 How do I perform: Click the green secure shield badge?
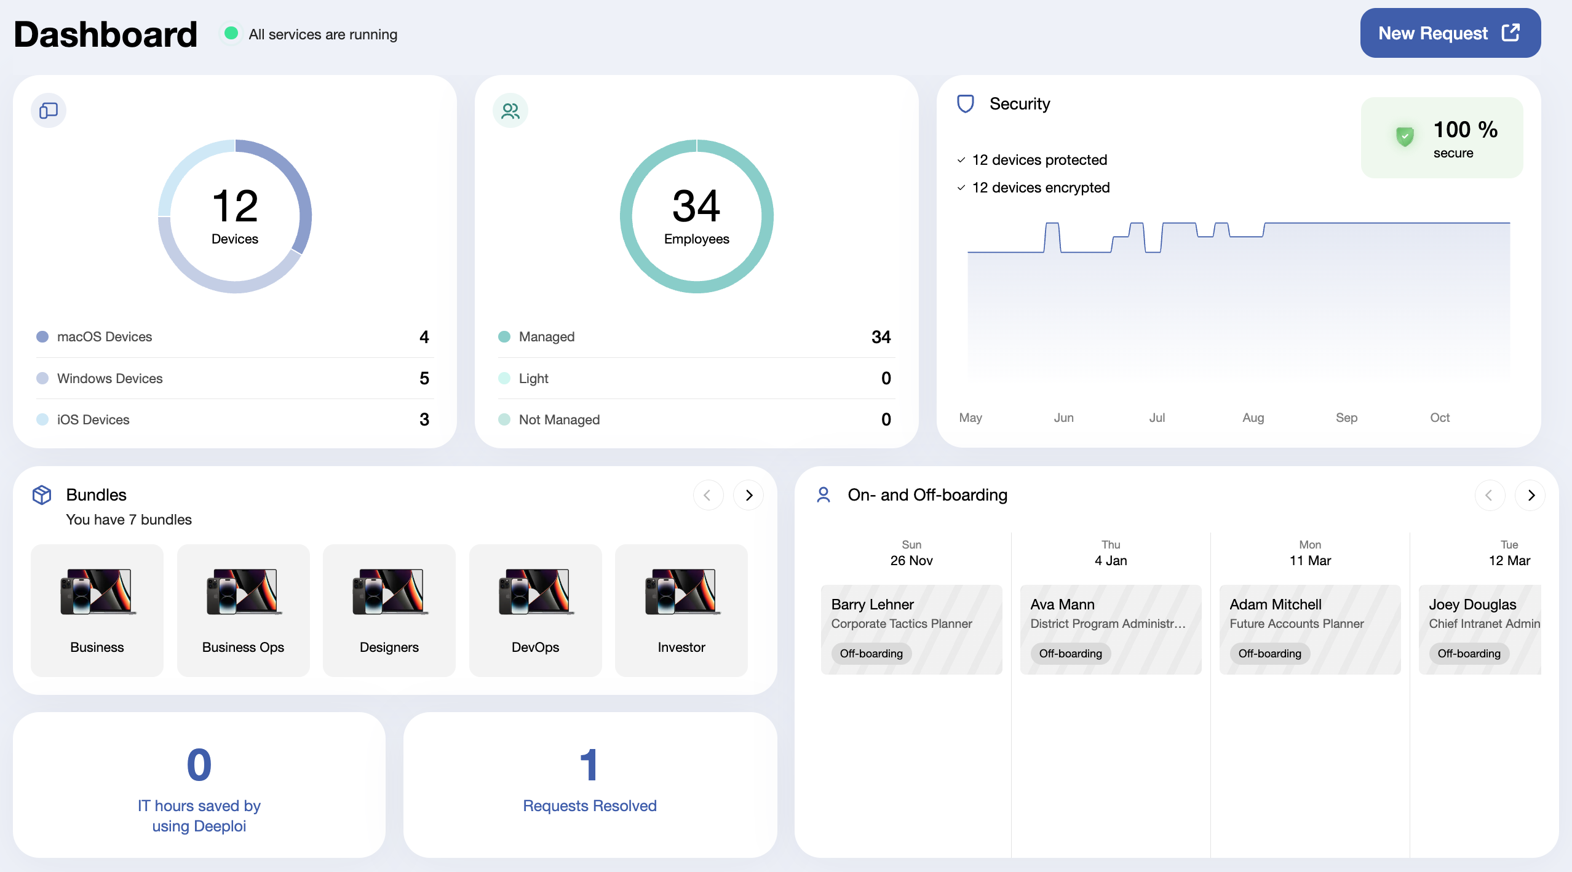(x=1405, y=136)
